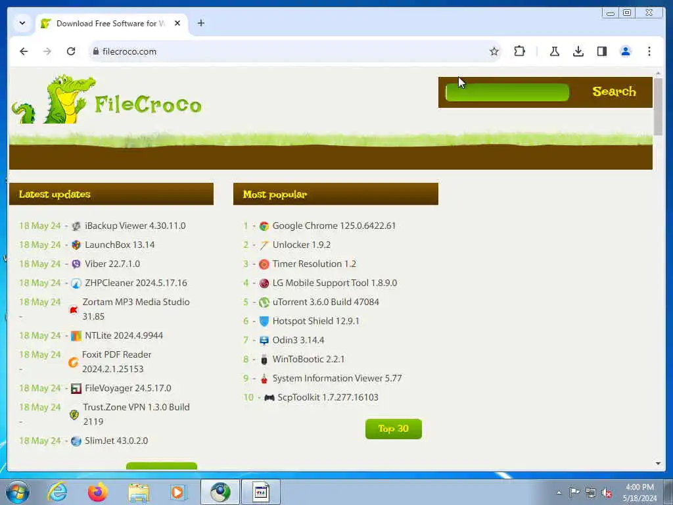Screen dimensions: 673x505
Task: Launch Firefox from taskbar
Action: pos(98,492)
